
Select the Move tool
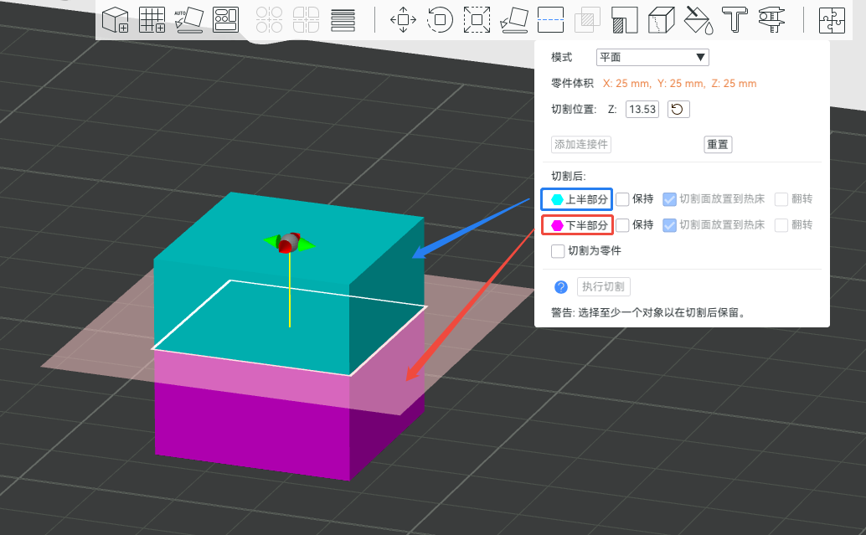[403, 20]
